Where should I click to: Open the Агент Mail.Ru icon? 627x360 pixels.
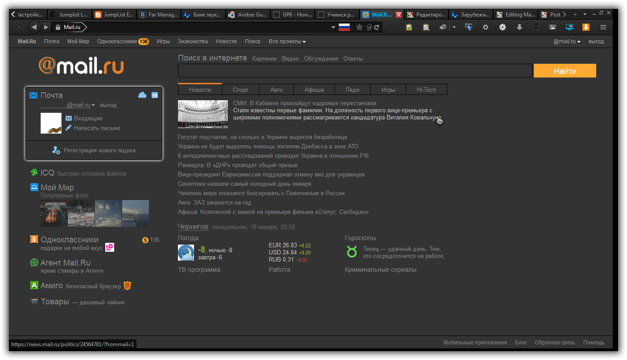34,263
